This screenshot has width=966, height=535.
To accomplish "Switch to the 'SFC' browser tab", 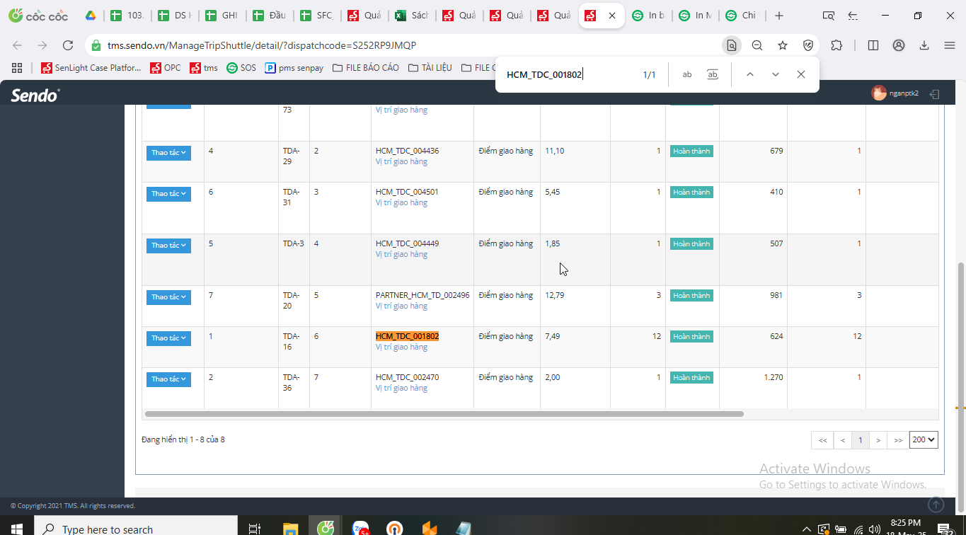I will pyautogui.click(x=317, y=16).
